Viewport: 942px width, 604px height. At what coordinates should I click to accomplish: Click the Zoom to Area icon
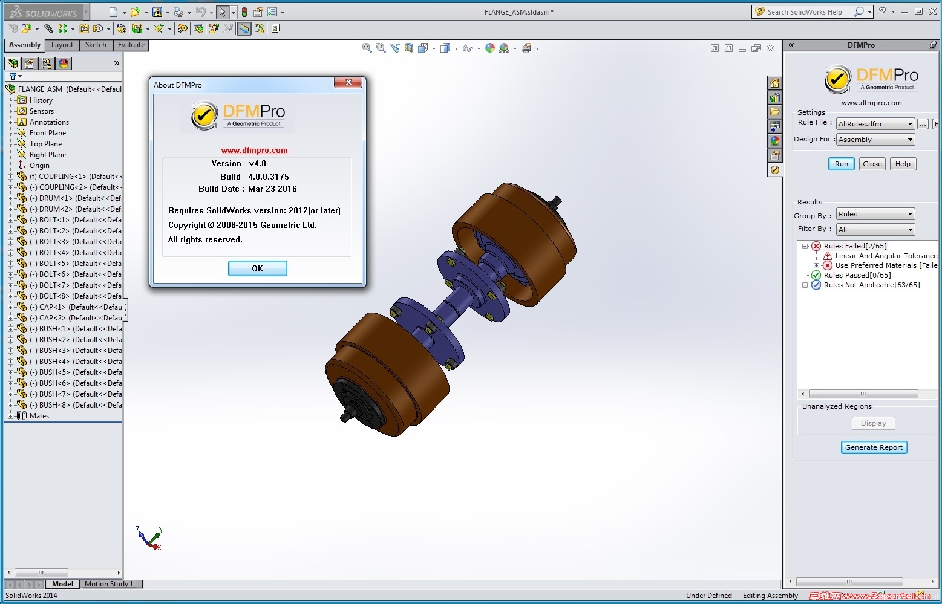click(x=381, y=48)
